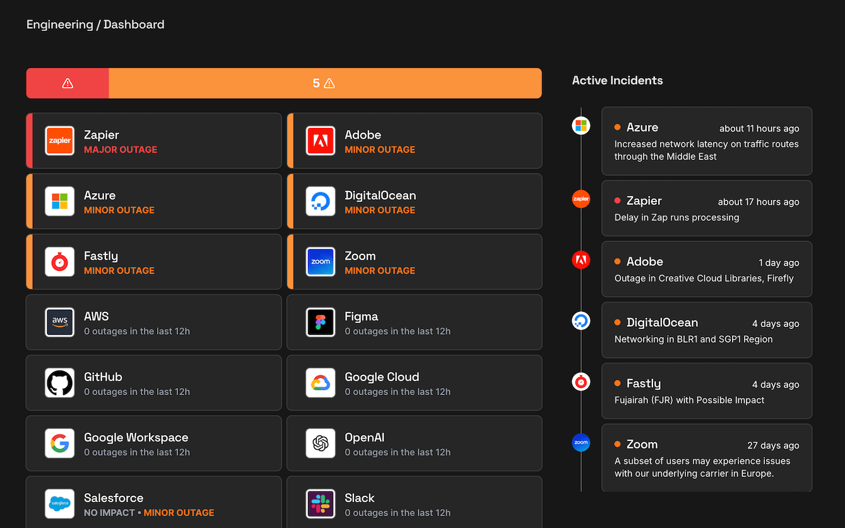The height and width of the screenshot is (528, 845).
Task: Click the Adobe logo icon
Action: pos(320,141)
